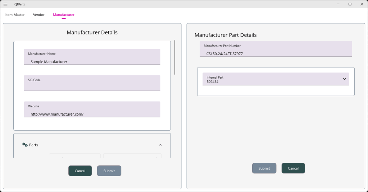This screenshot has width=368, height=192.
Task: Submit the Manufacturer Part Details form
Action: 264,168
